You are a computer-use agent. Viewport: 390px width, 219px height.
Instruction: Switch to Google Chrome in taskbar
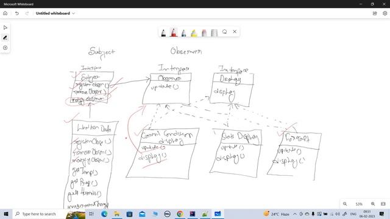coord(180,214)
